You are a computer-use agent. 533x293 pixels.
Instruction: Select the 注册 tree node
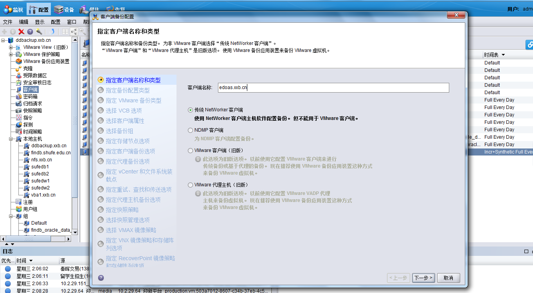[28, 202]
